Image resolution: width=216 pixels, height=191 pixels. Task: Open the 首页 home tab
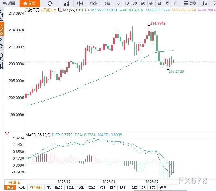pos(30,4)
